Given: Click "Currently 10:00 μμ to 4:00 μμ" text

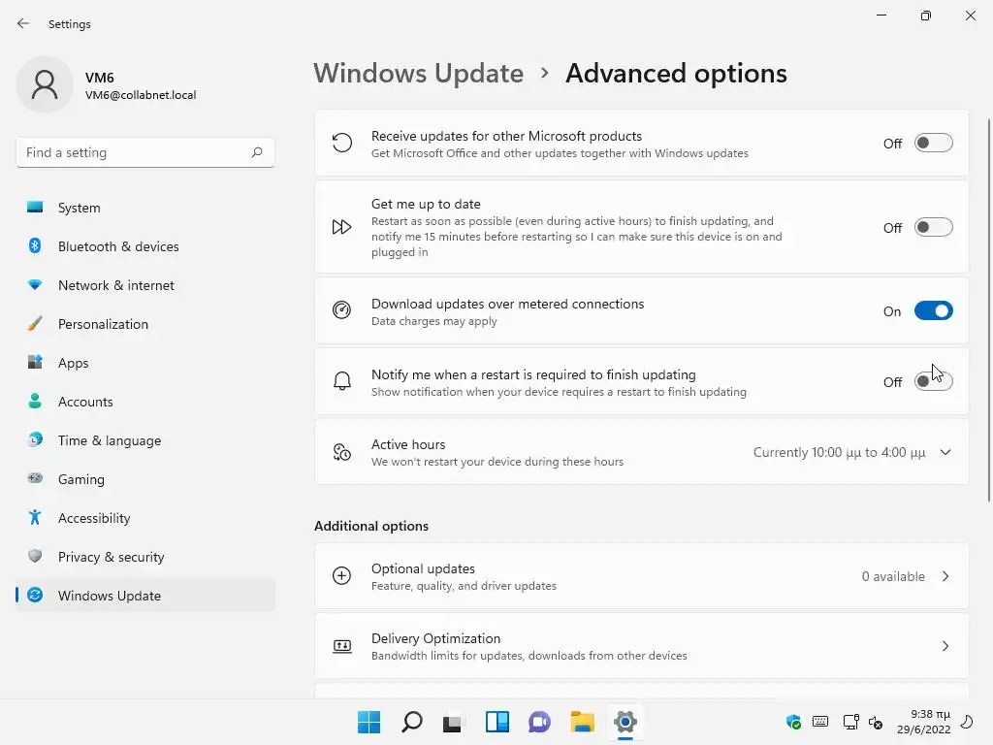Looking at the screenshot, I should (x=839, y=452).
